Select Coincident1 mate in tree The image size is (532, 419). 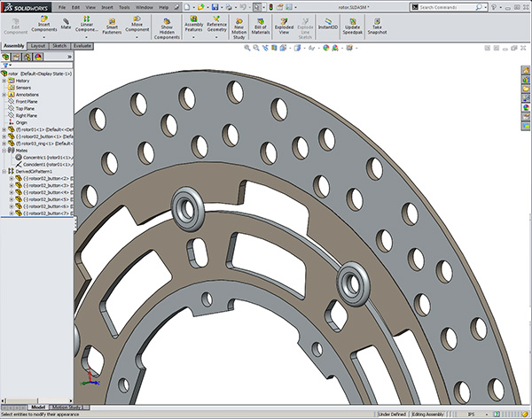click(x=44, y=165)
